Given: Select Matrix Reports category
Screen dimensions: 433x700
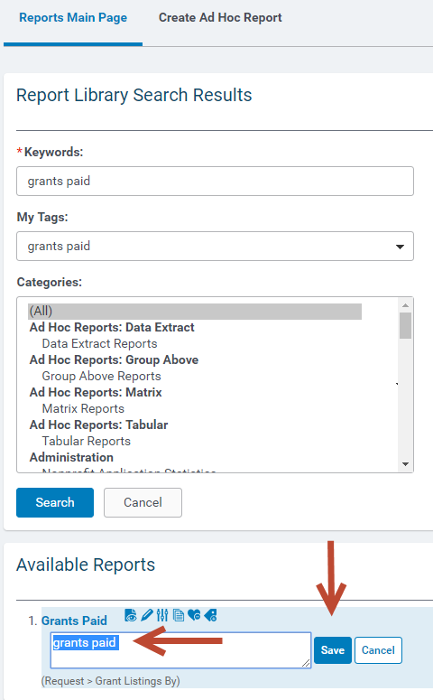Looking at the screenshot, I should 83,408.
